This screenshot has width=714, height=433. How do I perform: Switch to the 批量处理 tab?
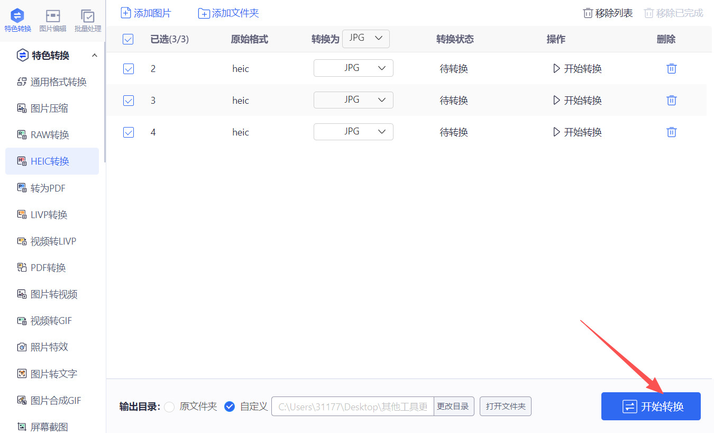[88, 21]
